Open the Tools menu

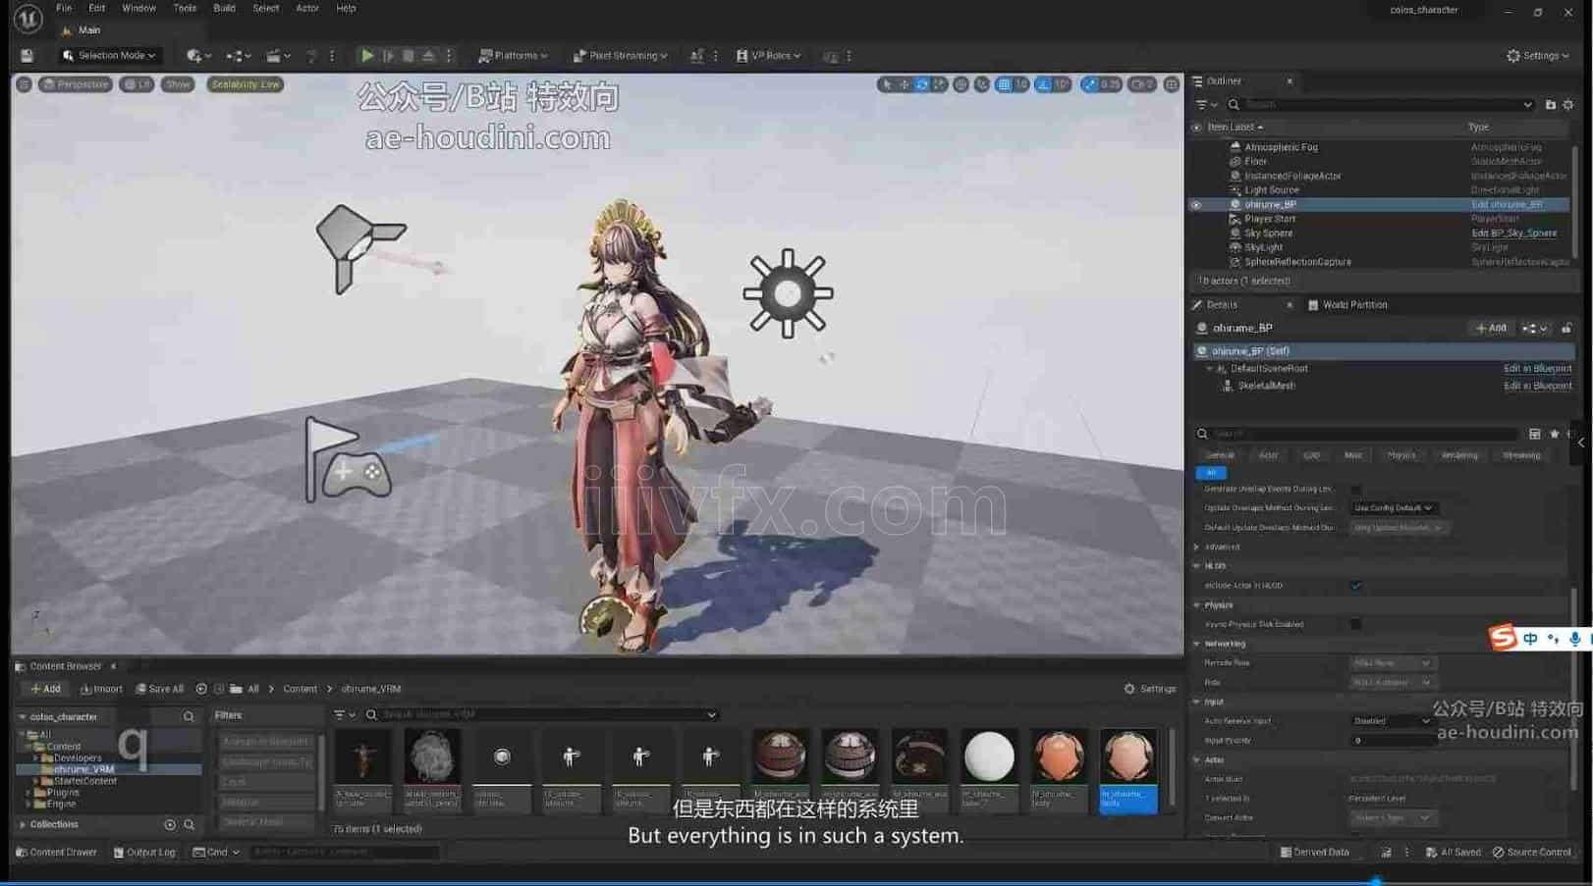185,8
